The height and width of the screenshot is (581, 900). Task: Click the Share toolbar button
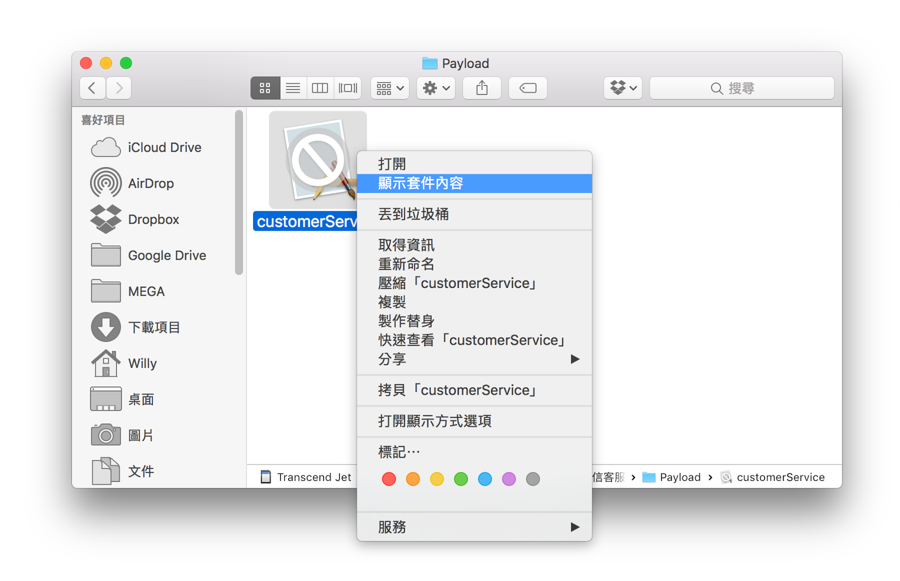coord(482,88)
